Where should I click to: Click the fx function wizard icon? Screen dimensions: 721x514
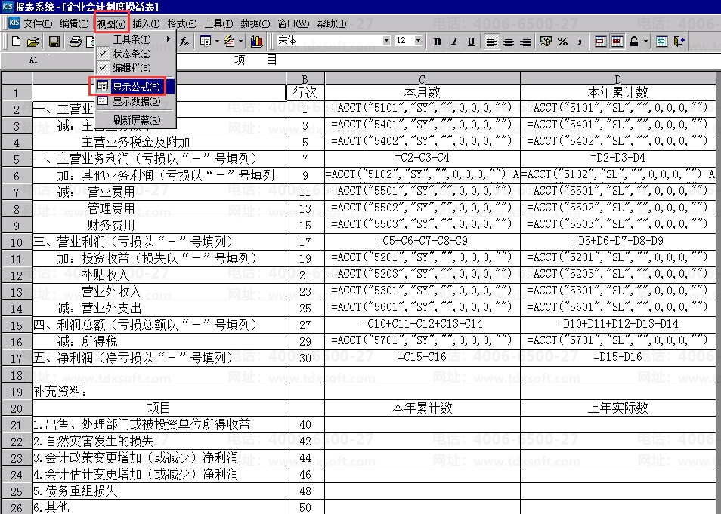(x=184, y=42)
